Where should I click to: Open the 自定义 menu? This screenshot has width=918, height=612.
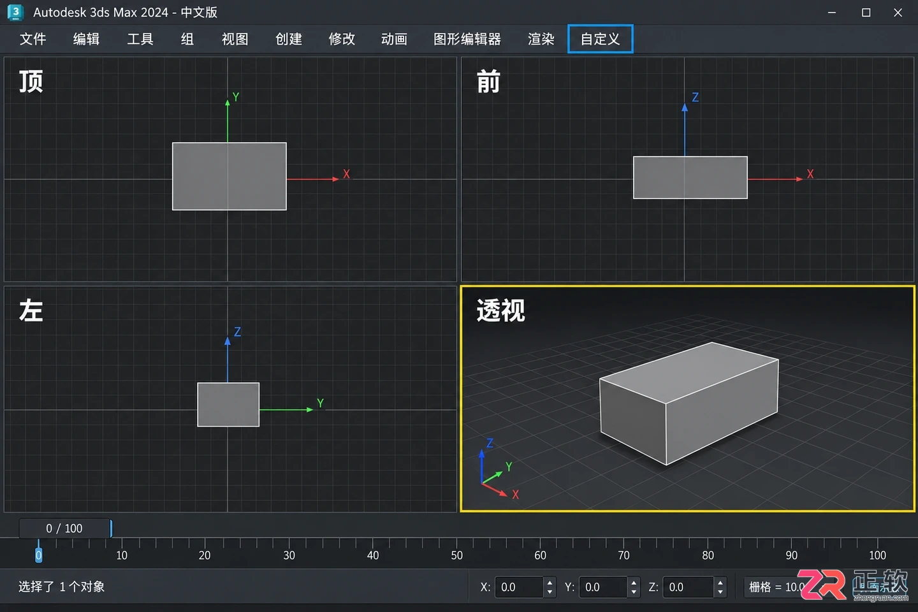tap(601, 40)
